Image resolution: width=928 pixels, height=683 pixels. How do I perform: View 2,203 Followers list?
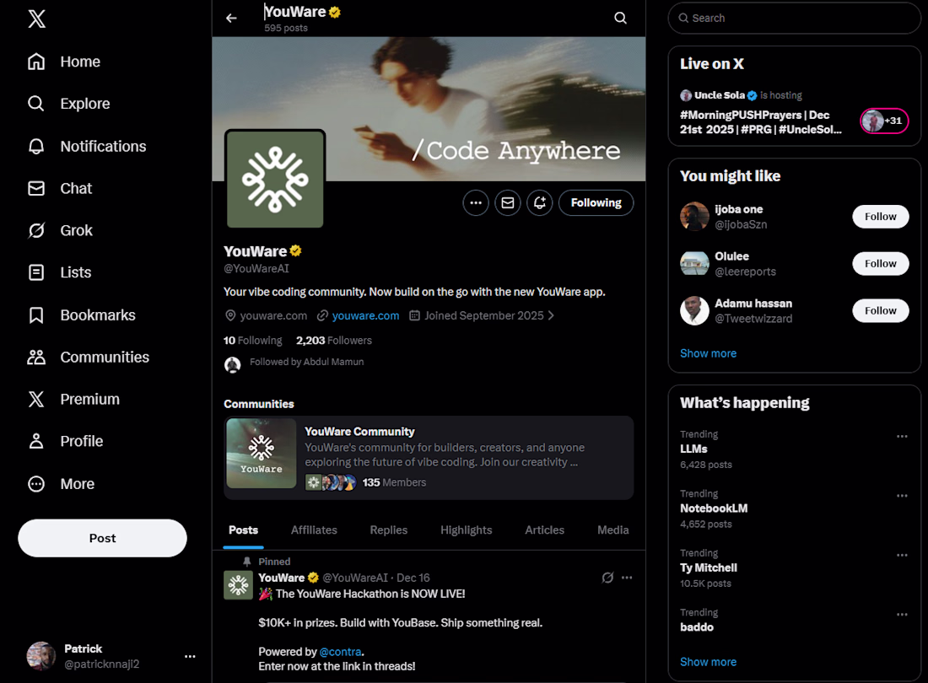click(334, 341)
